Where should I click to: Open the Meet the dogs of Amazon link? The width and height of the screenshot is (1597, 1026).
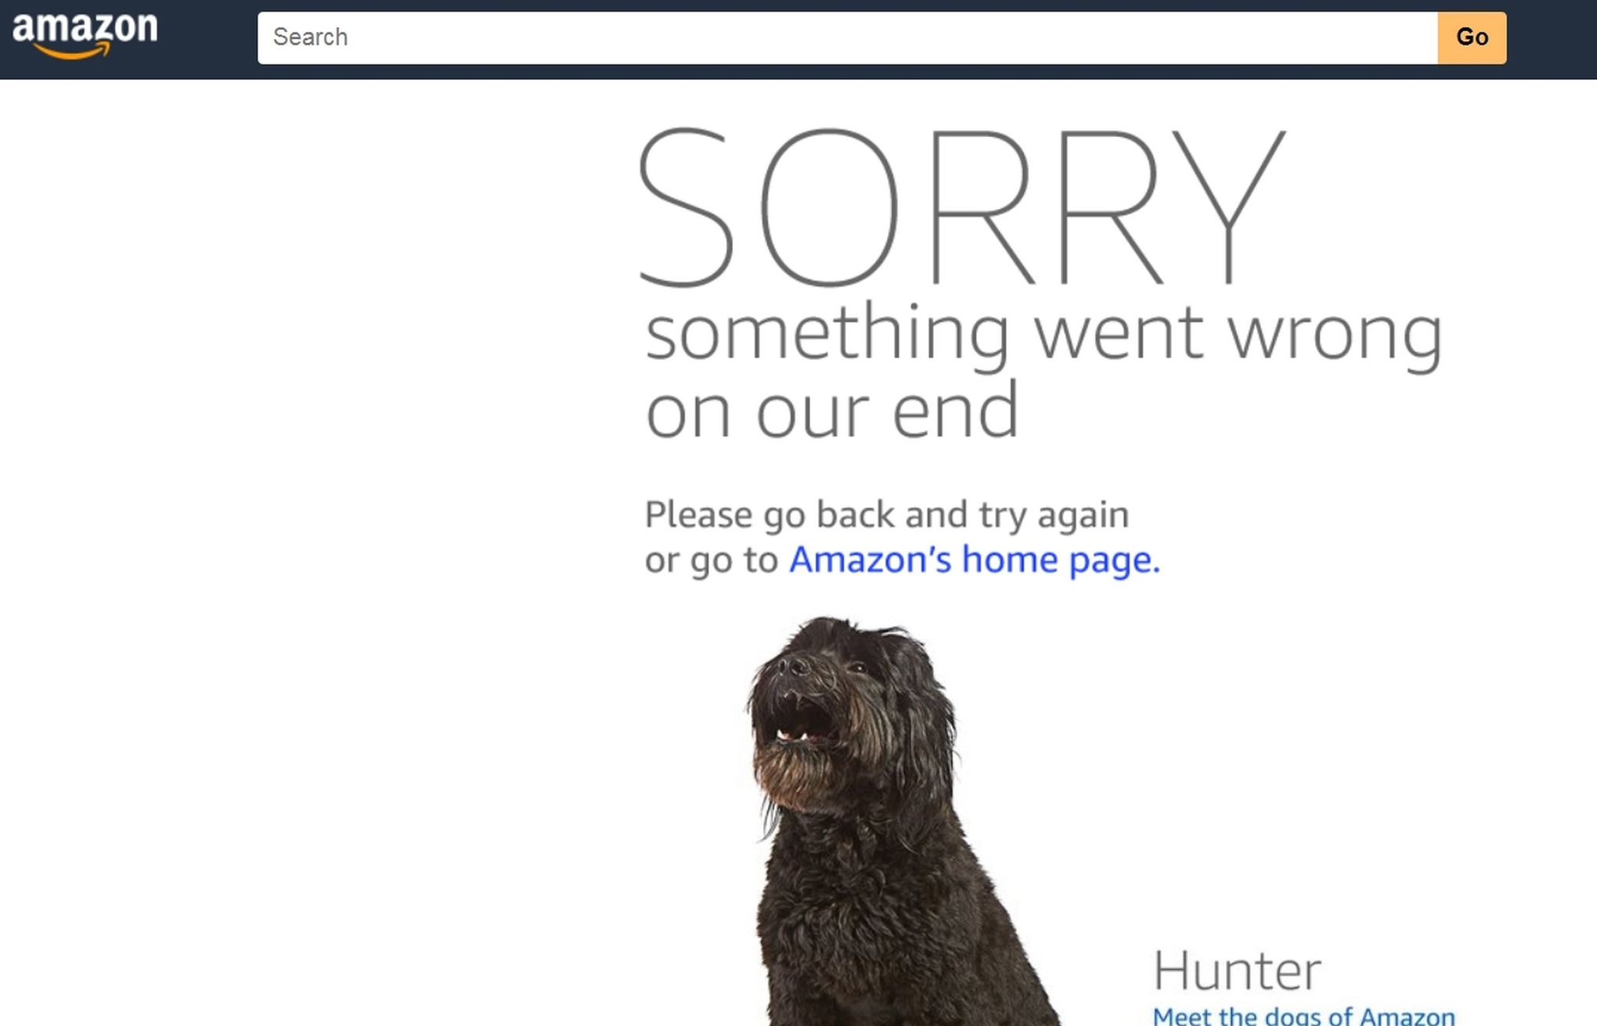(x=1303, y=1016)
